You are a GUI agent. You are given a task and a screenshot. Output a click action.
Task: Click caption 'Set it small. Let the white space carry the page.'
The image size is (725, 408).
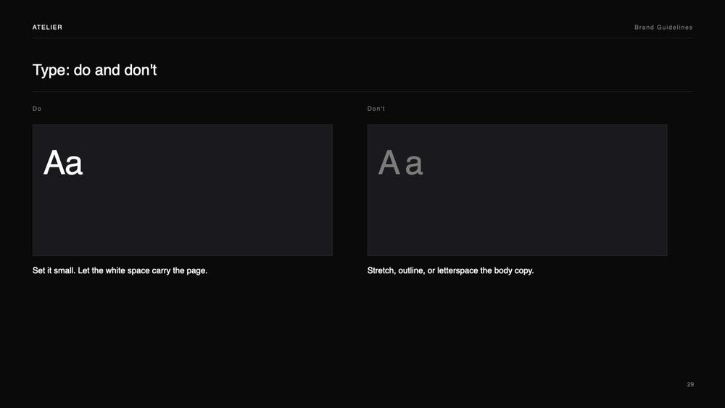coord(120,271)
